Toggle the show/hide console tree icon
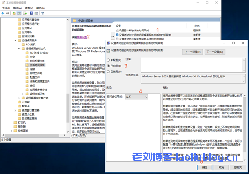Image resolution: width=249 pixels, height=174 pixels. click(19, 13)
